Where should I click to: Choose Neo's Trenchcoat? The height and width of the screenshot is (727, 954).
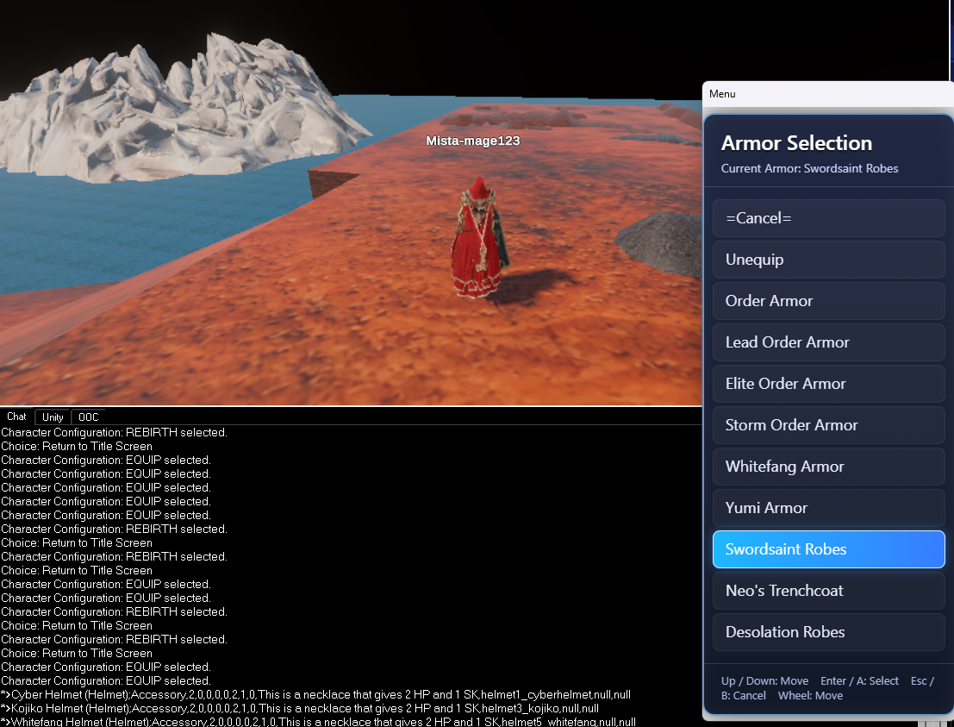tap(829, 591)
